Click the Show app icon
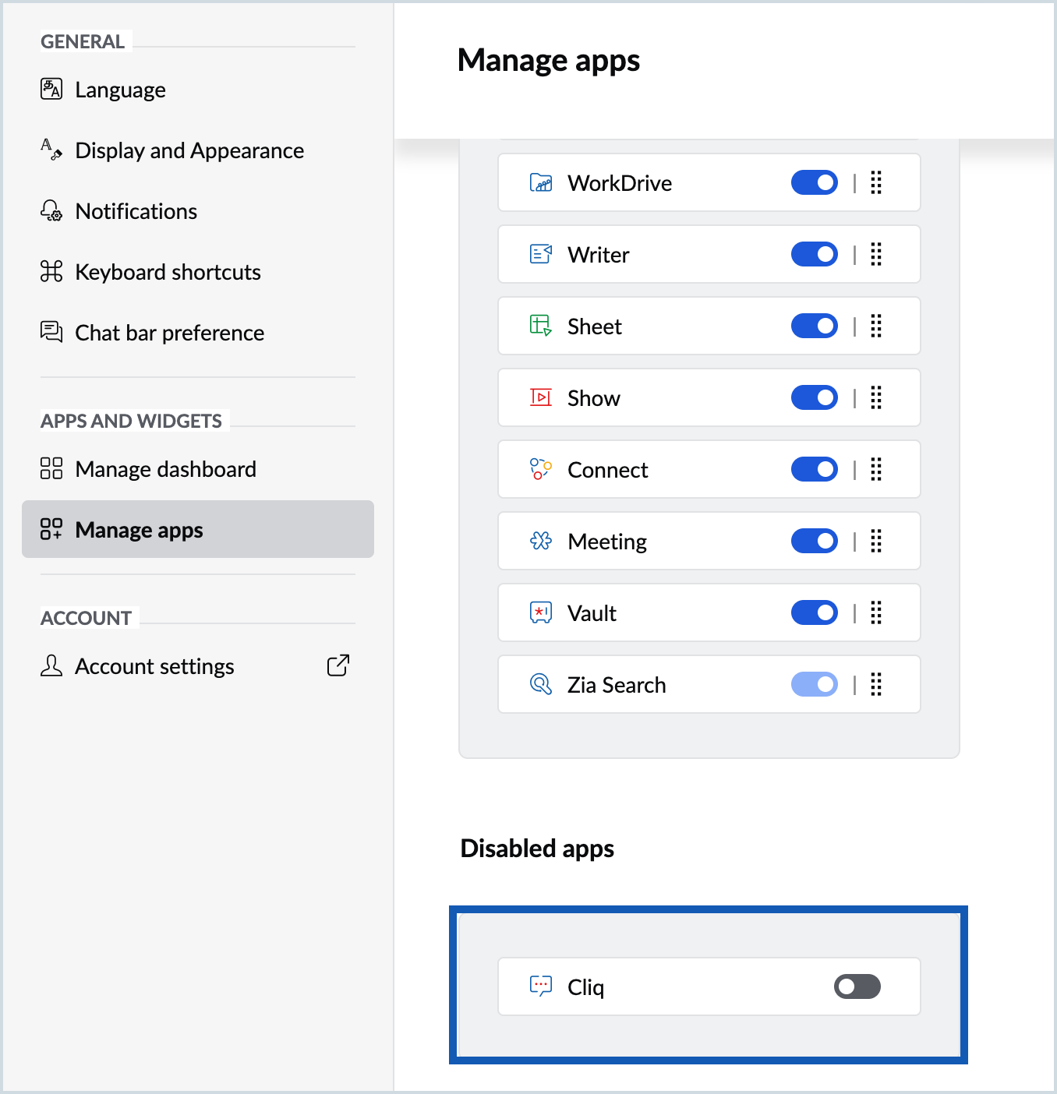 (541, 397)
